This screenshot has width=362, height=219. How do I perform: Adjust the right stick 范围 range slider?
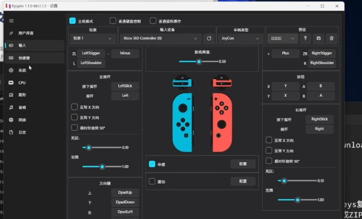click(x=297, y=200)
